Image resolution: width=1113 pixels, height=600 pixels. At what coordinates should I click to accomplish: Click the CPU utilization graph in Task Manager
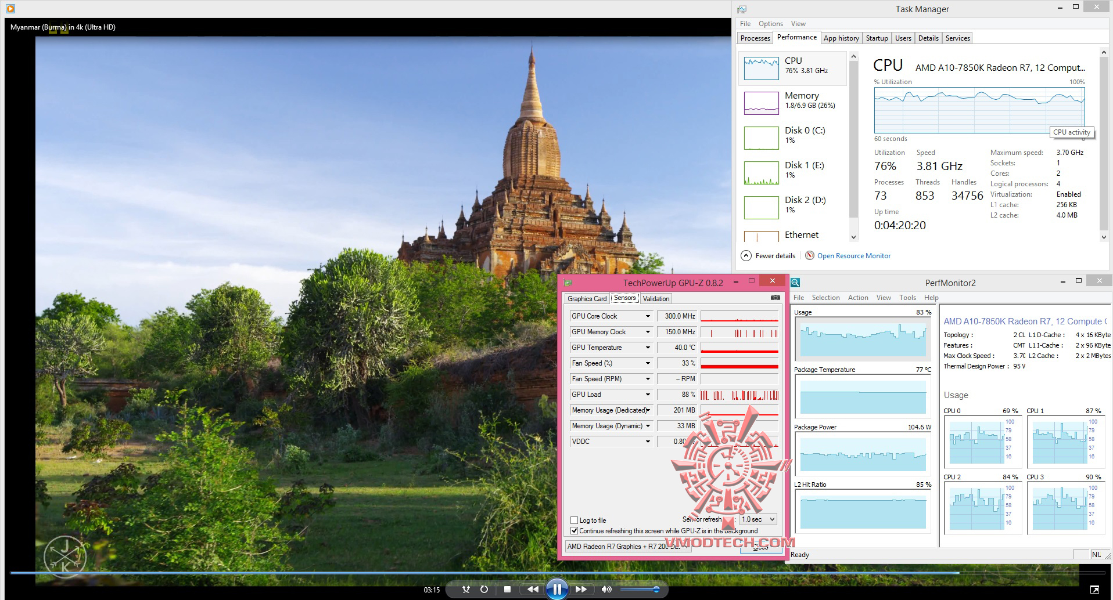(x=979, y=110)
